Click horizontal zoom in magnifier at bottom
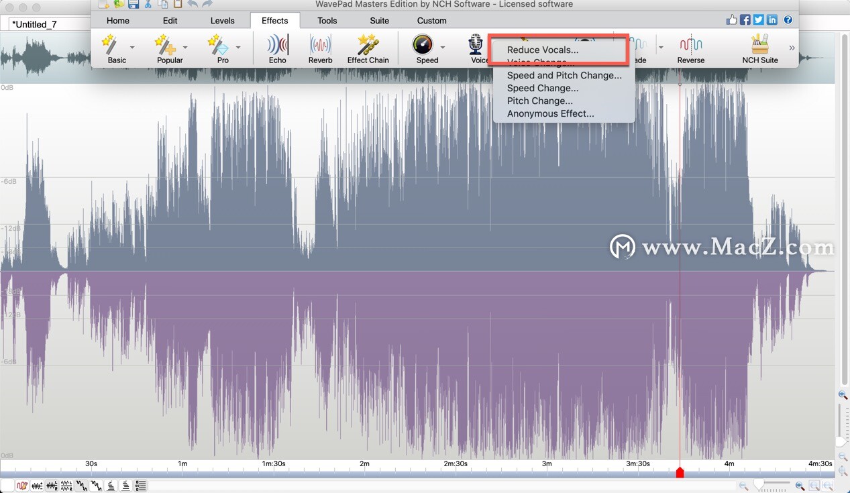 [x=800, y=486]
